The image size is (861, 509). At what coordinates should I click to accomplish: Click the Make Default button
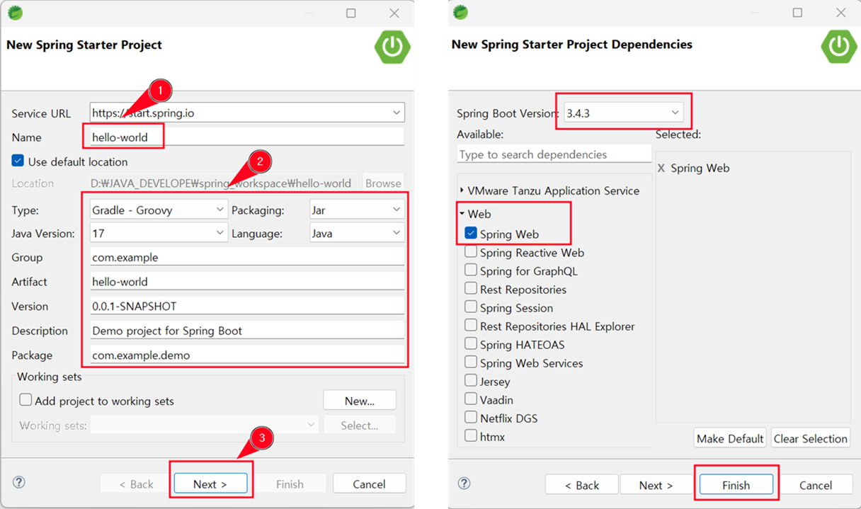coord(730,438)
